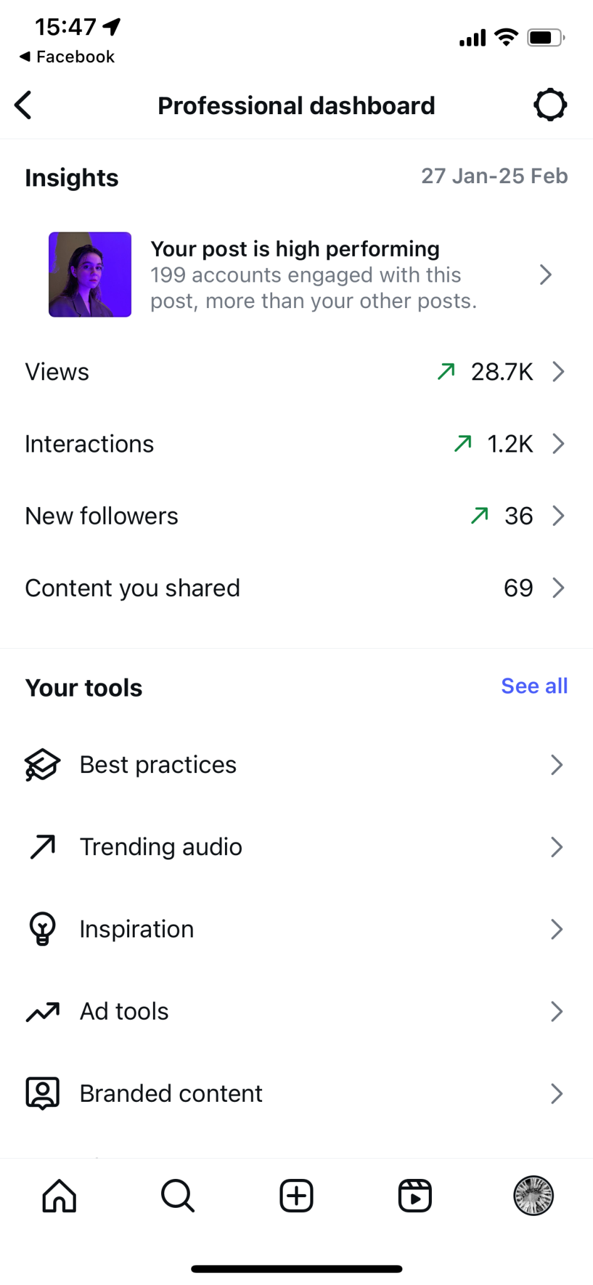Tap the Inspiration lightbulb icon
593x1285 pixels.
43,929
